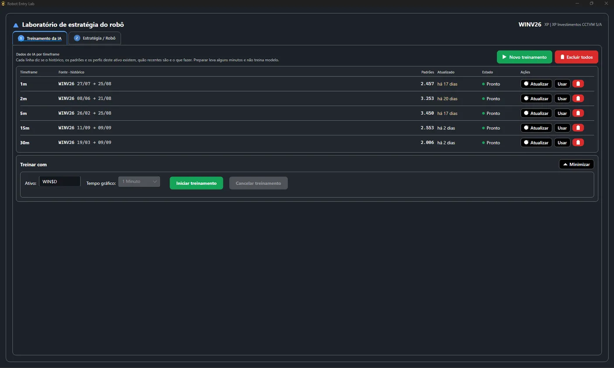Click the Pronto status in the 1m row
The width and height of the screenshot is (614, 368).
pos(491,84)
